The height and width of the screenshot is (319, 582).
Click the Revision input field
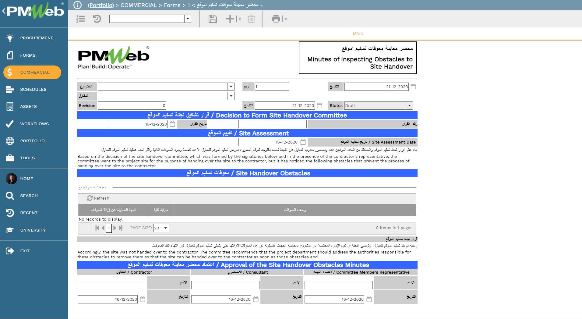point(132,106)
